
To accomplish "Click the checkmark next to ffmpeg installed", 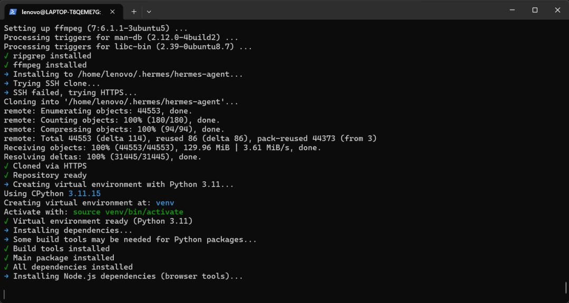I will click(6, 65).
